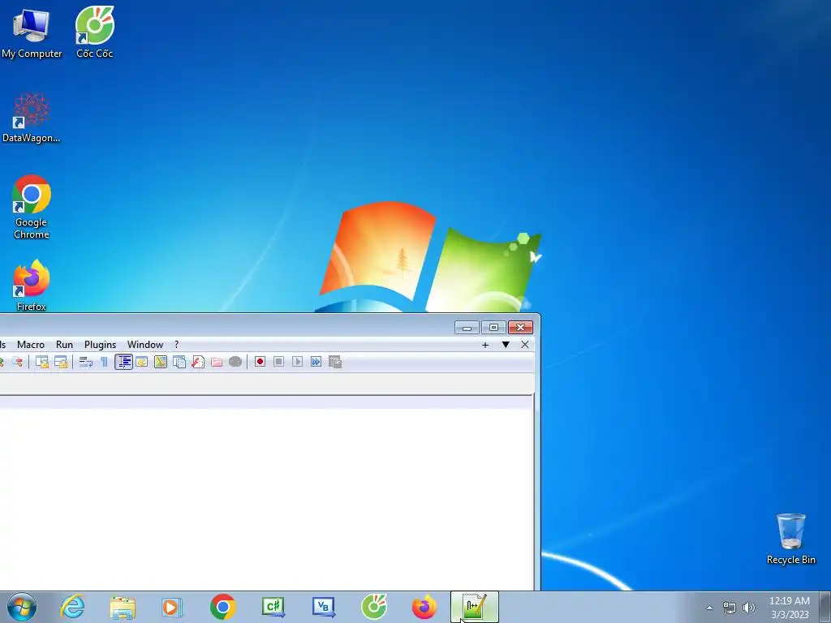831x623 pixels.
Task: Click the Stop Recording macro button
Action: click(x=279, y=362)
